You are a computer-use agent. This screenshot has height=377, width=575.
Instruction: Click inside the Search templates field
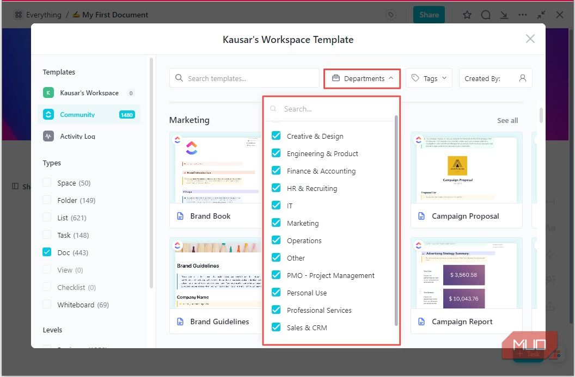click(x=244, y=78)
